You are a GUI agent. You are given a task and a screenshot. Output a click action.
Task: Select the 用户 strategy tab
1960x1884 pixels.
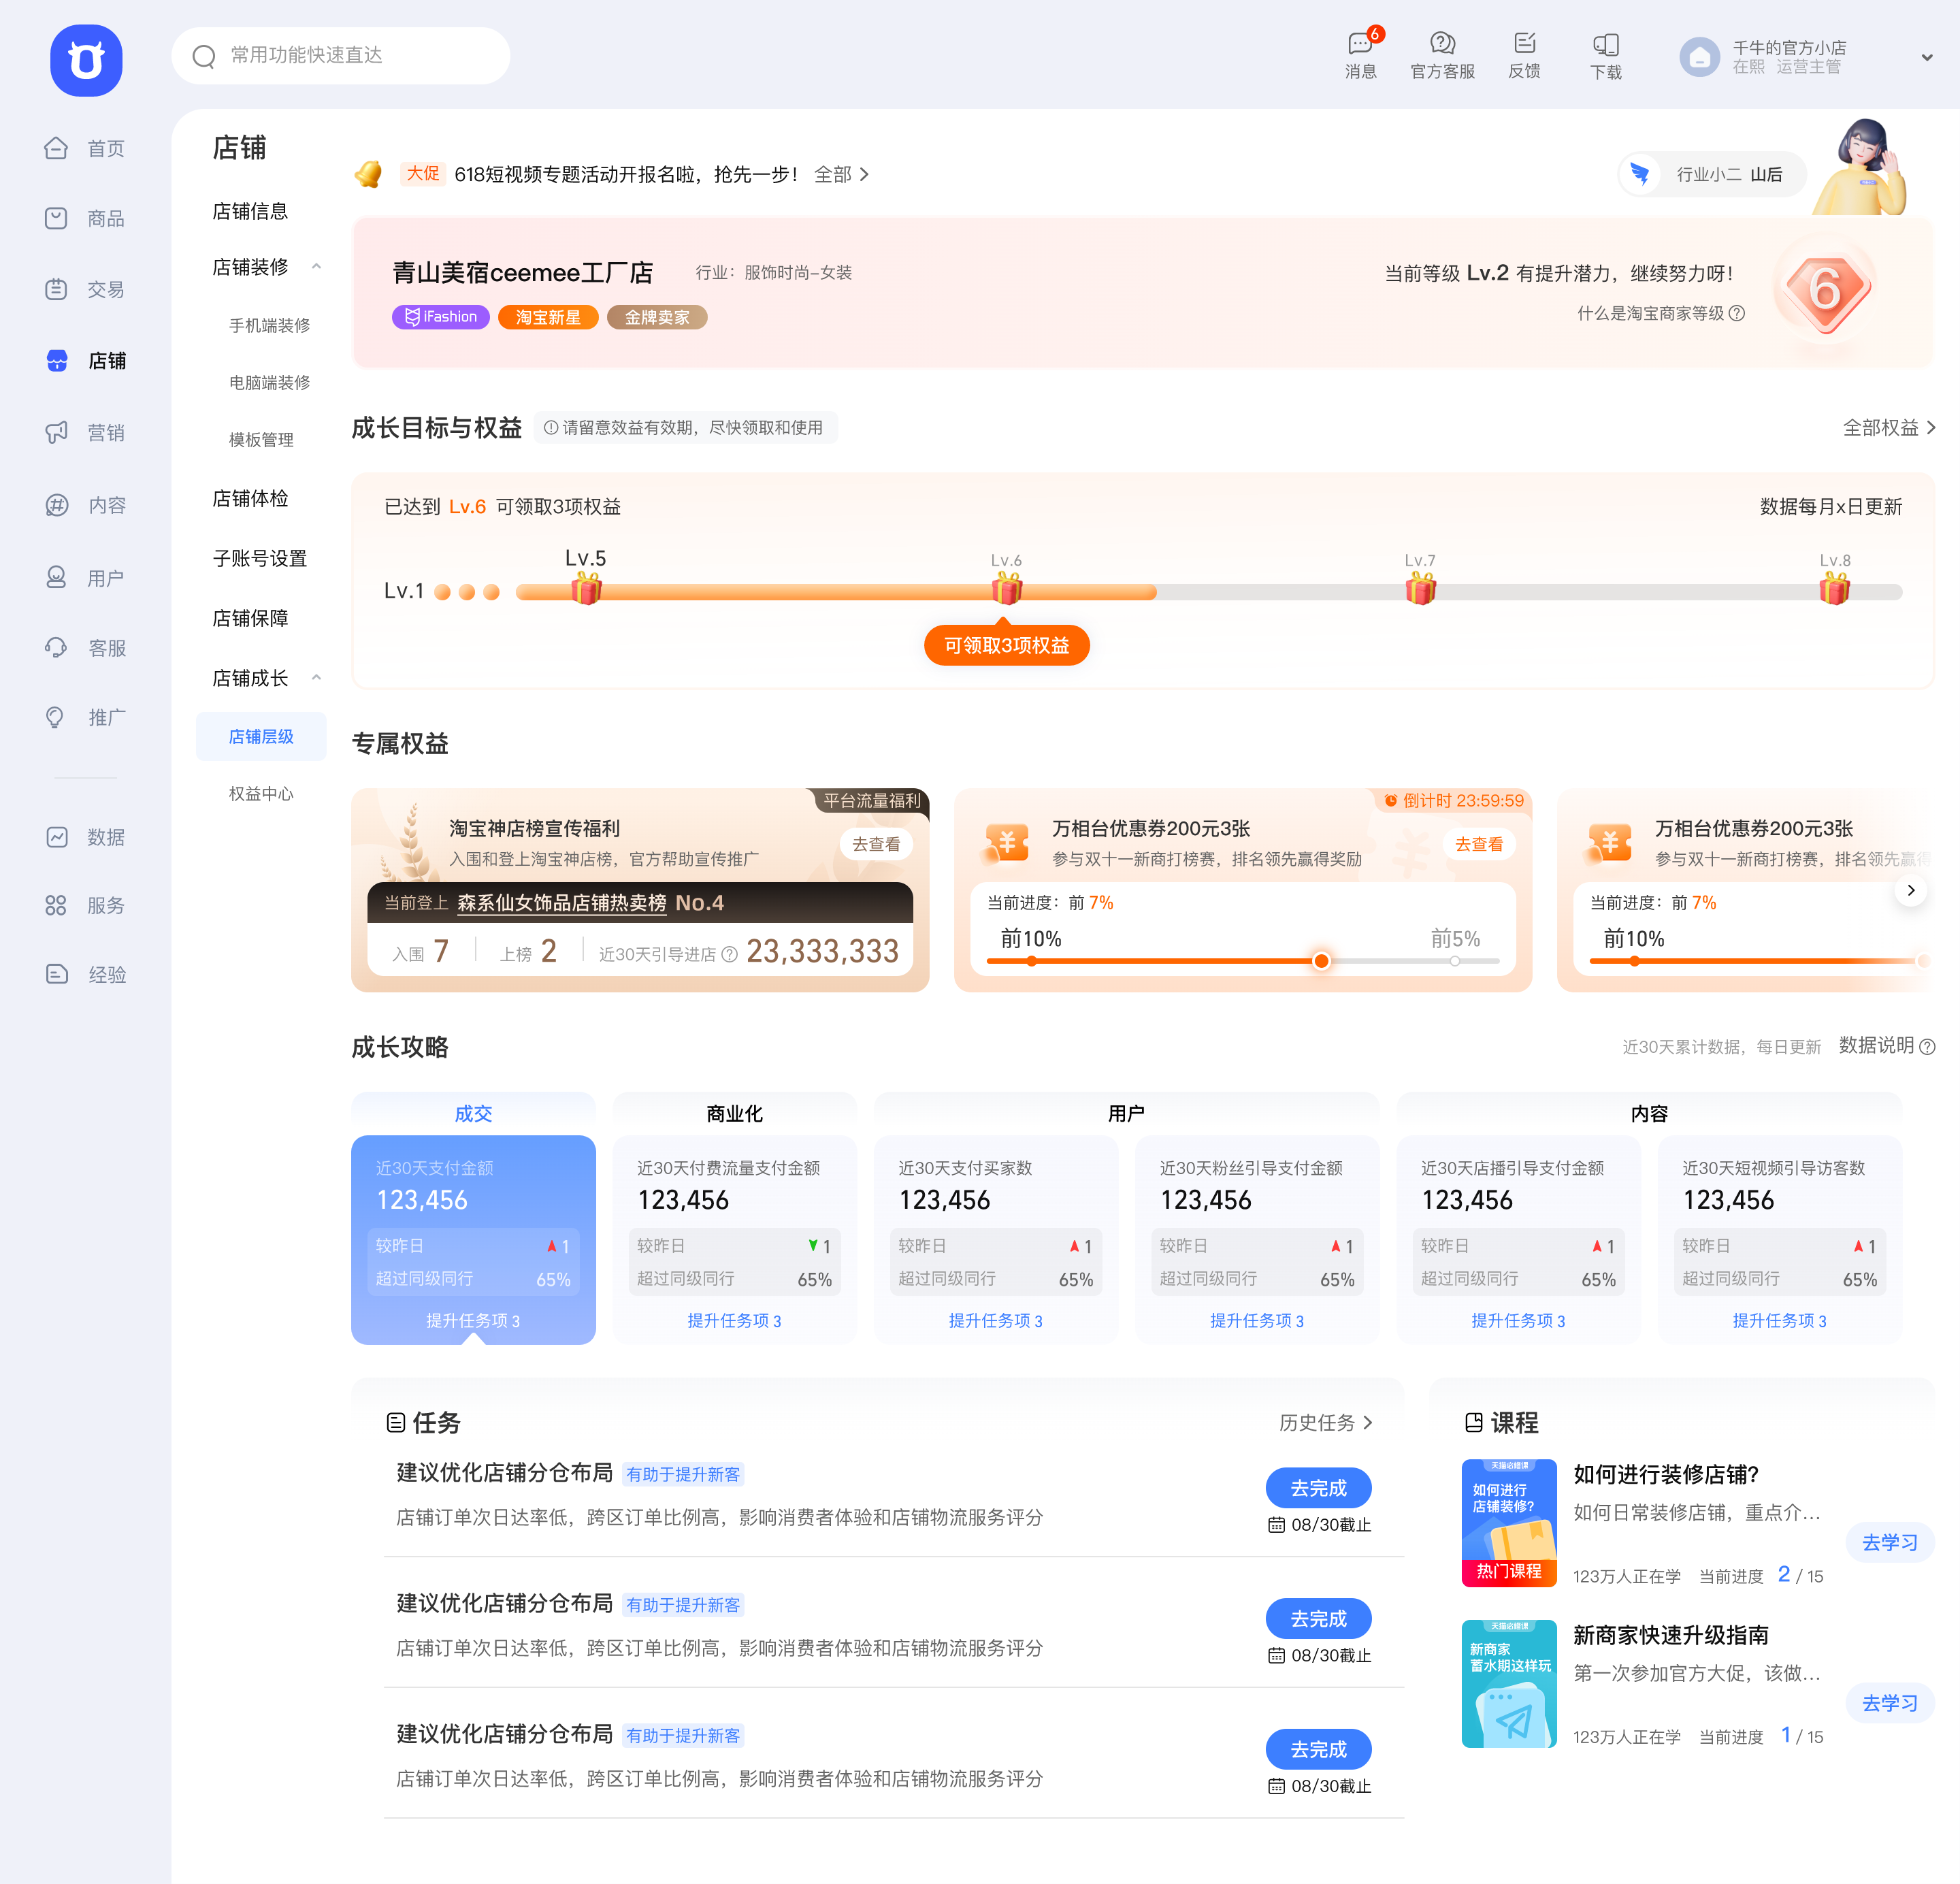pyautogui.click(x=1126, y=1113)
